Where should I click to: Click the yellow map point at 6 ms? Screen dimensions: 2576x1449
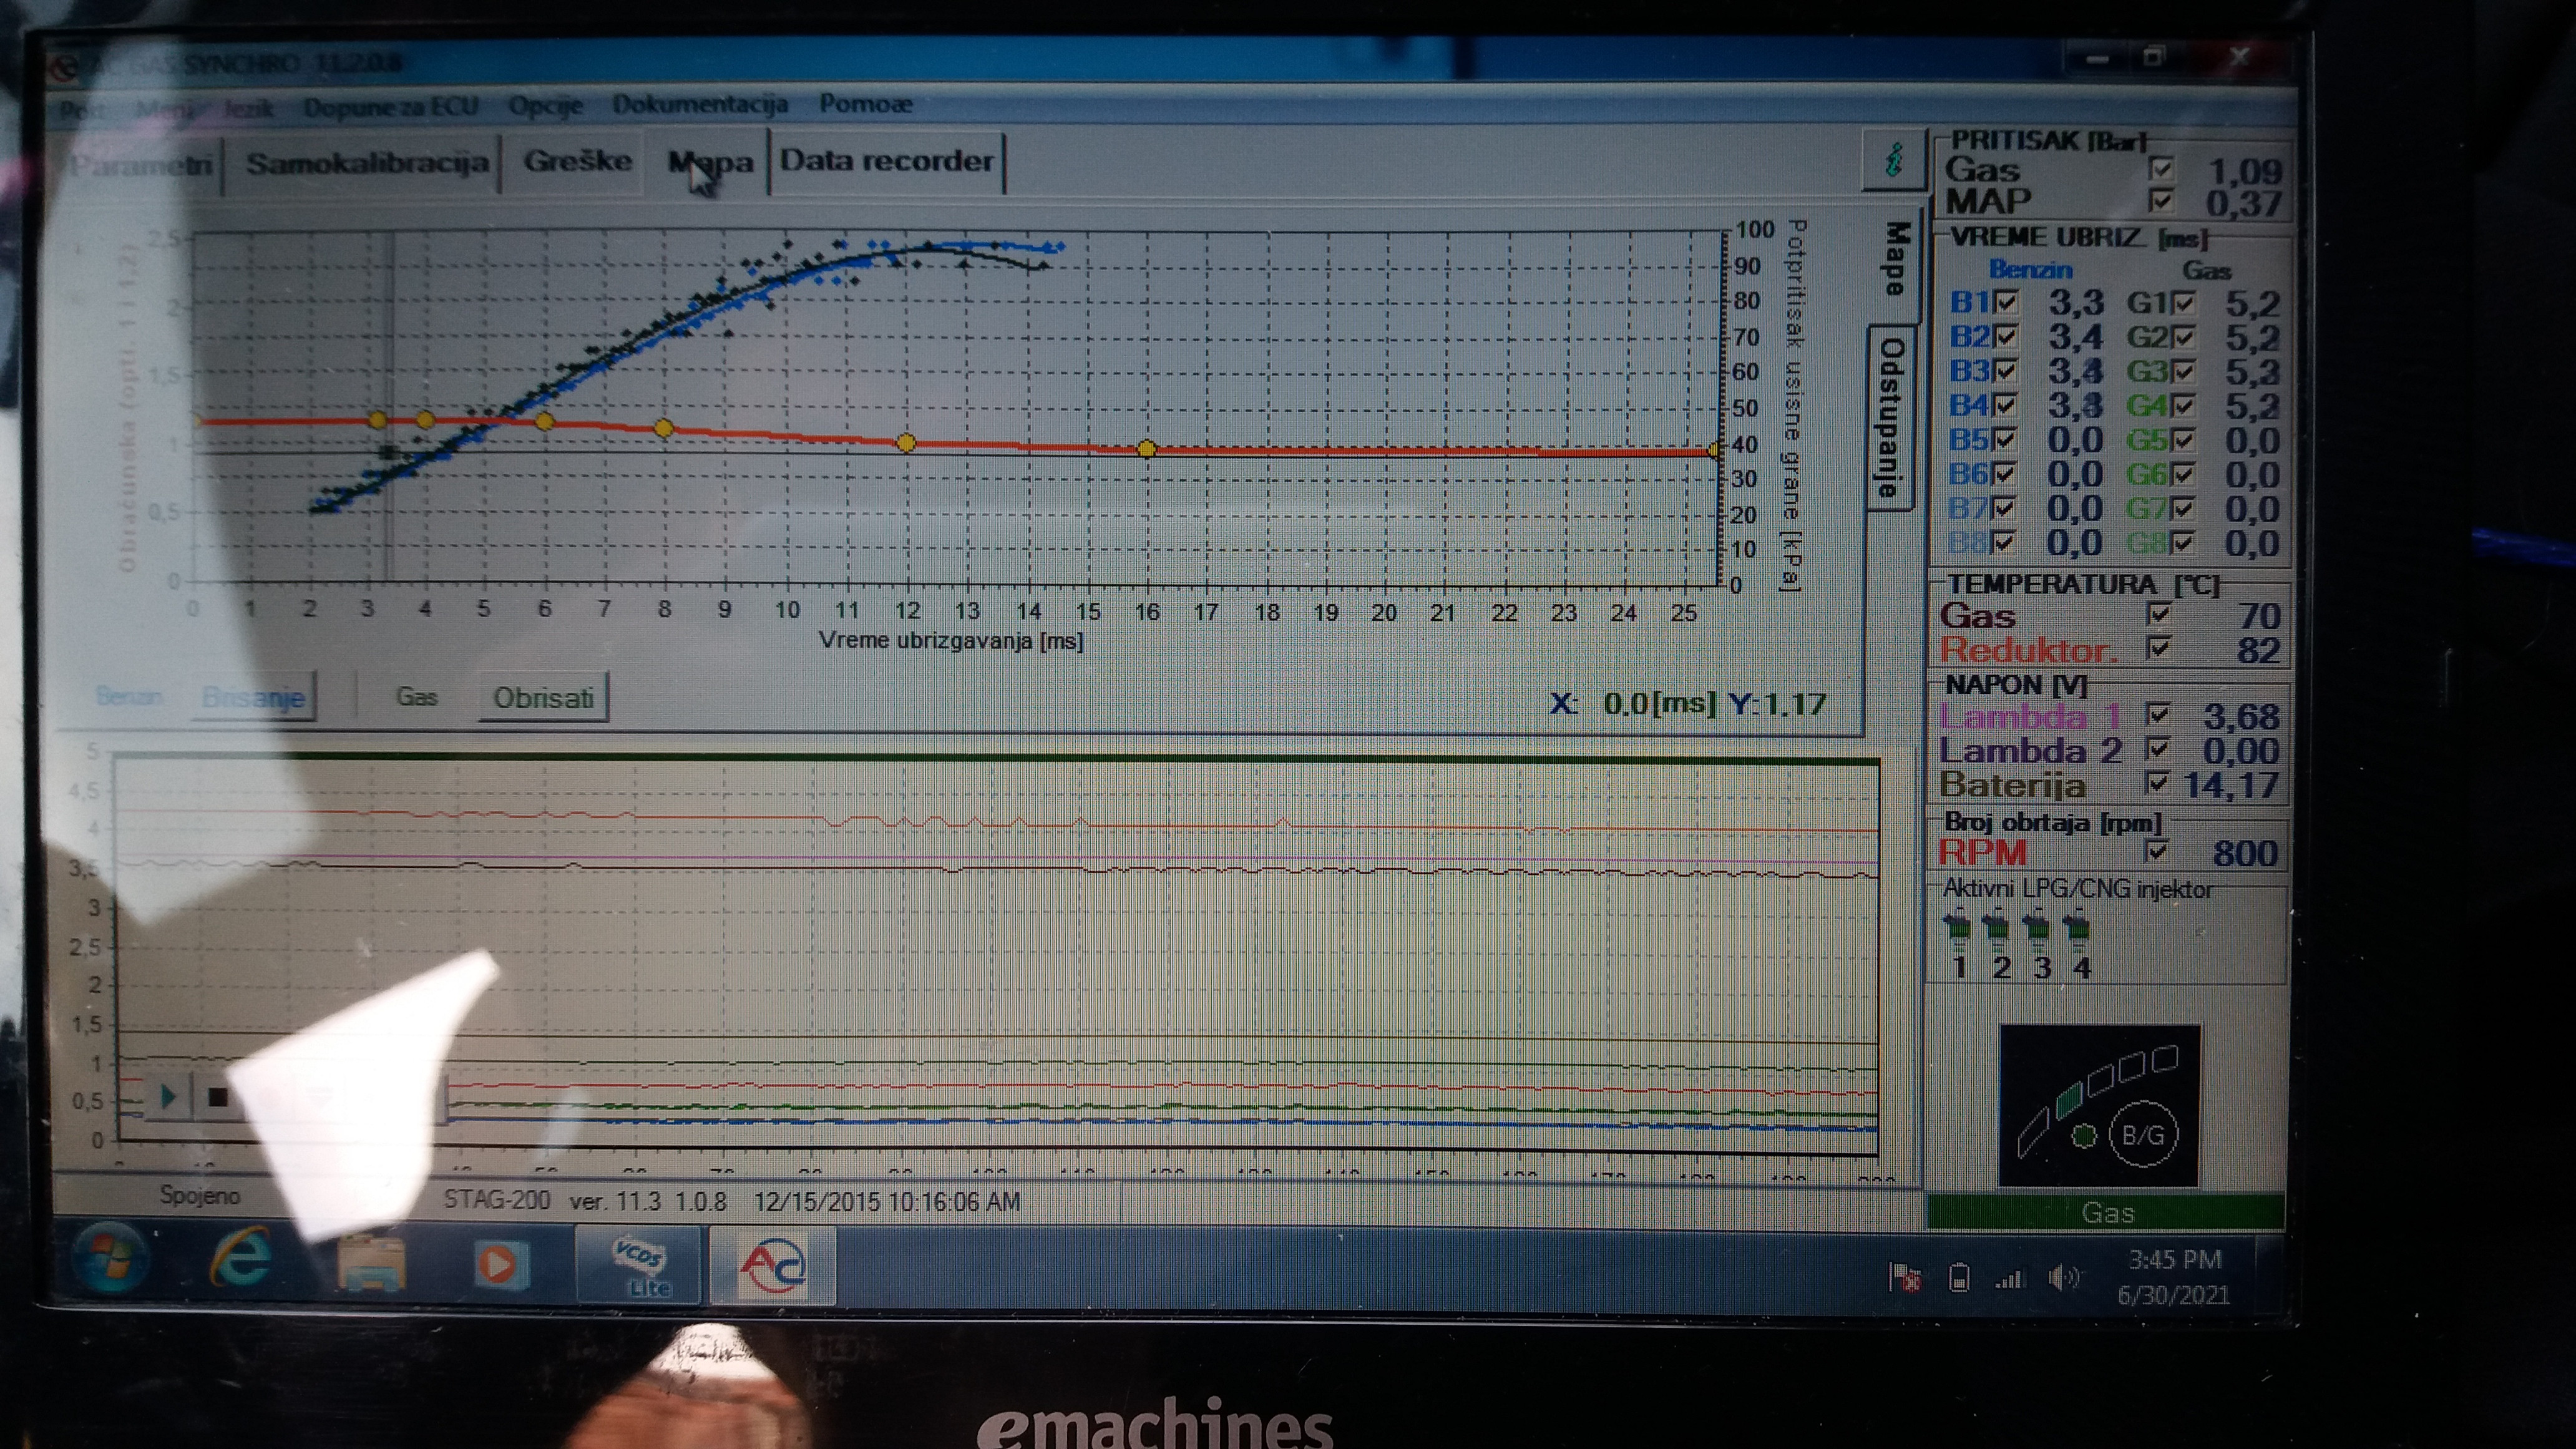coord(544,422)
